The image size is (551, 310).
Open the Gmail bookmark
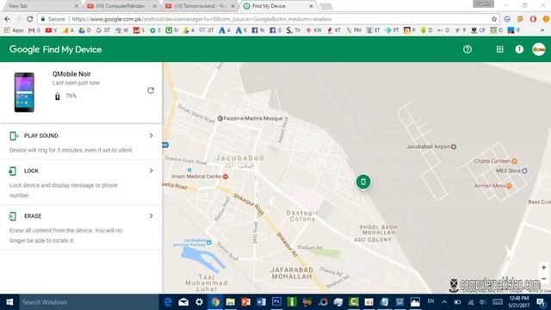pyautogui.click(x=34, y=31)
